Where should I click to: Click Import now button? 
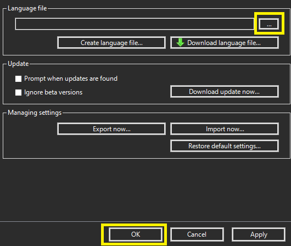[225, 129]
